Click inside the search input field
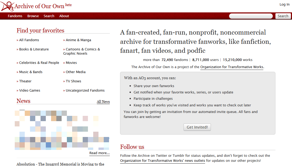Viewport: 292px width, 166px height. 250,16
